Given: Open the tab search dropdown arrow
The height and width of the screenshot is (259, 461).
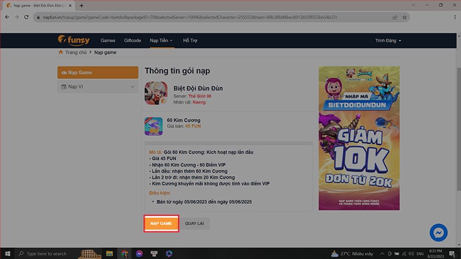Looking at the screenshot, I should click(x=413, y=5).
